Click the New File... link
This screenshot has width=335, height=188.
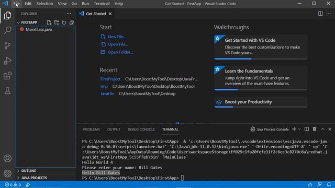[x=117, y=37]
